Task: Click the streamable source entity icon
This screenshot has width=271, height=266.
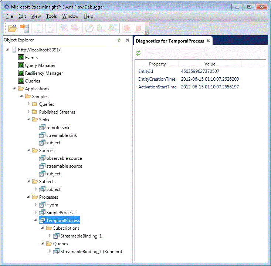Action: tap(42, 166)
